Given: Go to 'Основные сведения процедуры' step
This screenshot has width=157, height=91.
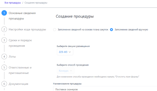Looking at the screenshot, I should pos(22,16).
